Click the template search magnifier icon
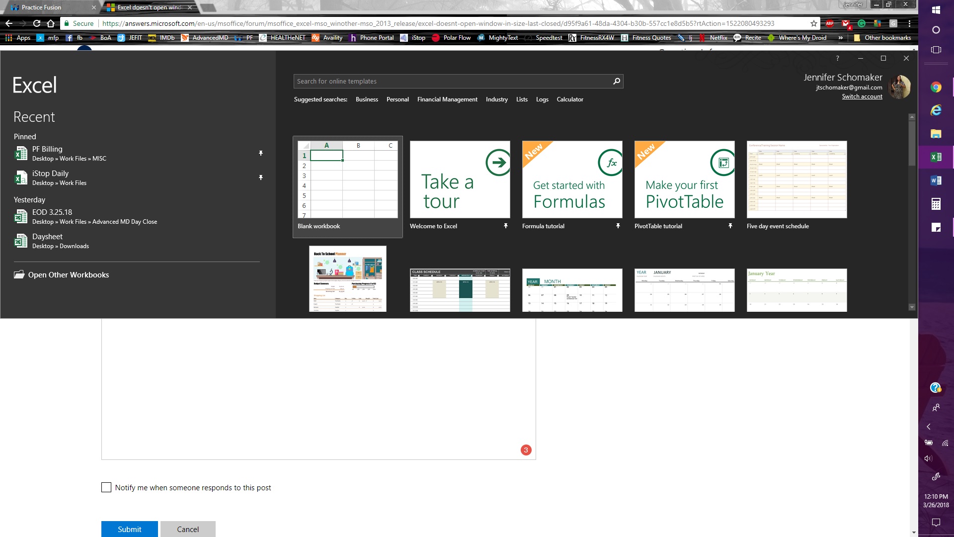 pos(617,81)
